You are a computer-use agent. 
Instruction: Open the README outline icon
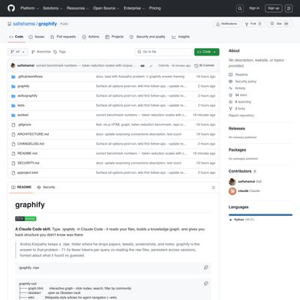[x=213, y=187]
